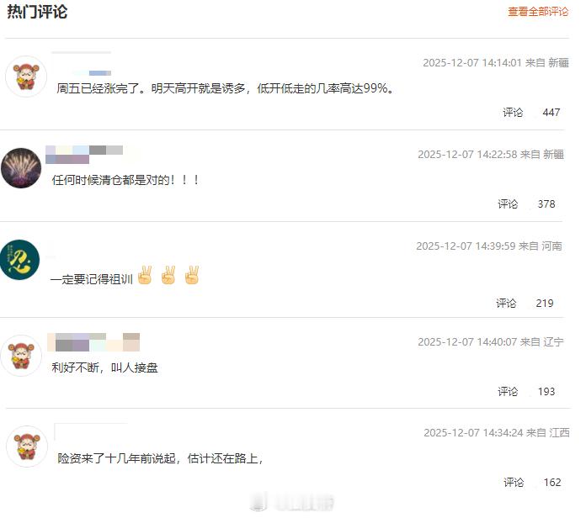Click the fireworks avatar thumbnail
This screenshot has width=586, height=518.
pyautogui.click(x=21, y=168)
